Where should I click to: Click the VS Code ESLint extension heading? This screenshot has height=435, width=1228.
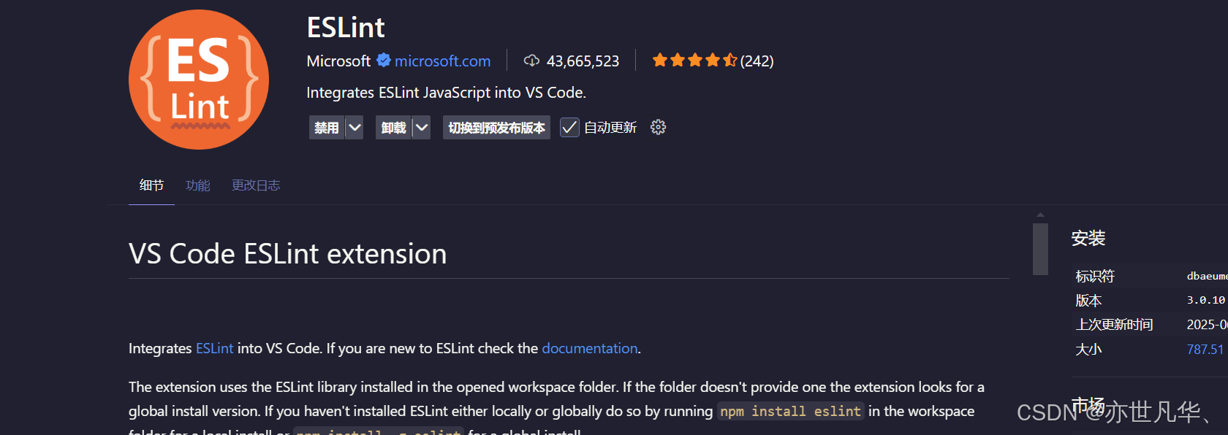coord(287,254)
